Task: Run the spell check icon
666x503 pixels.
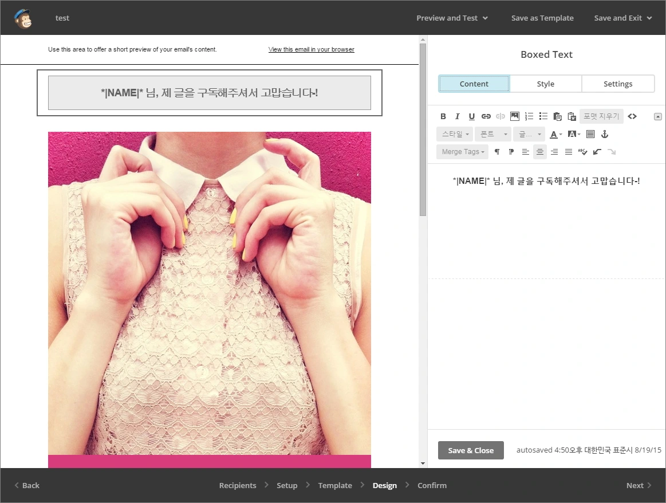Action: [583, 152]
